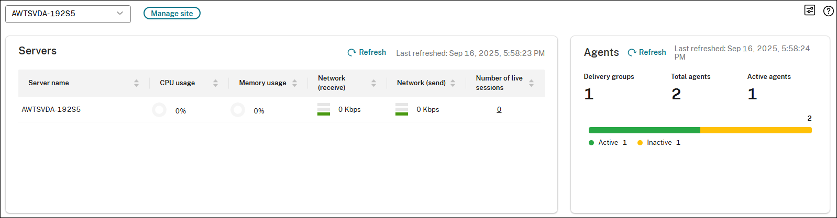The width and height of the screenshot is (837, 218).
Task: Click the Manage site button
Action: (x=172, y=14)
